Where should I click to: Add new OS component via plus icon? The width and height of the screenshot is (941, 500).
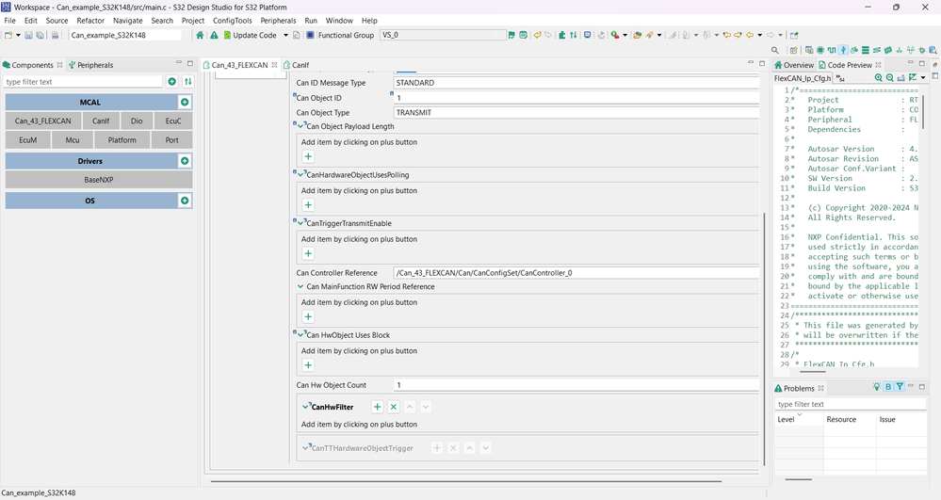coord(185,201)
